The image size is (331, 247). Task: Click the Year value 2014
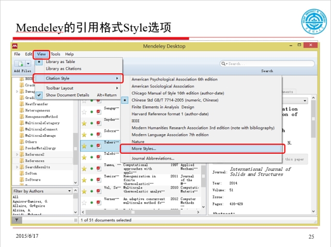pos(233,183)
